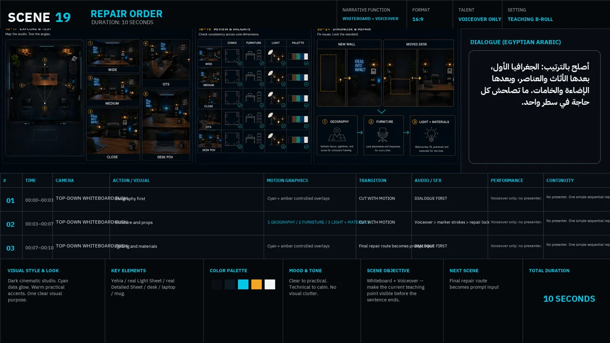Expand the chevron below the Diagnose & Repair panels
Screen dimensions: 610x343
tap(381, 111)
